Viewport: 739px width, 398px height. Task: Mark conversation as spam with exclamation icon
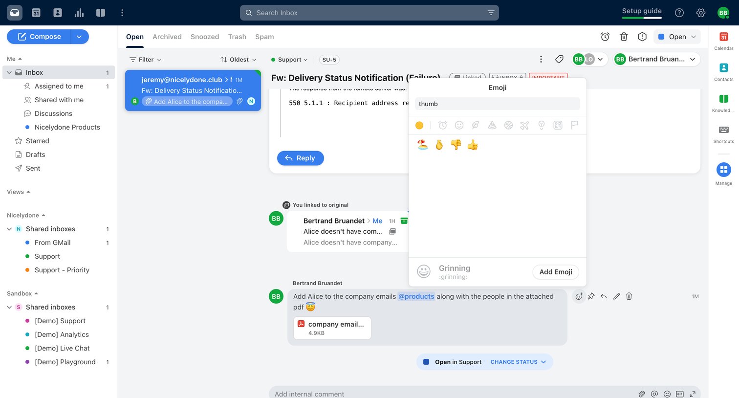click(x=642, y=37)
